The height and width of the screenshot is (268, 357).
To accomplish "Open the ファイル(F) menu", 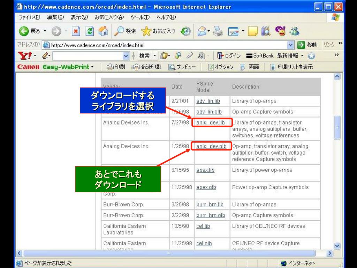I will click(29, 17).
